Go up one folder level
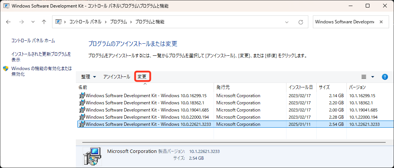The image size is (394, 168). tap(44, 22)
